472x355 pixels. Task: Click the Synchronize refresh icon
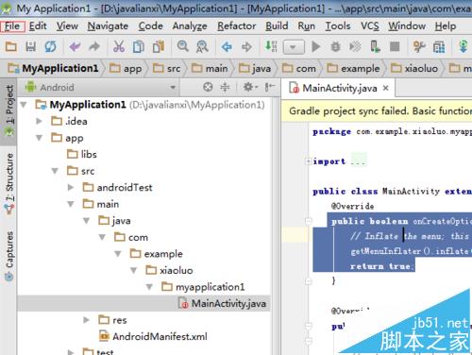point(50,47)
